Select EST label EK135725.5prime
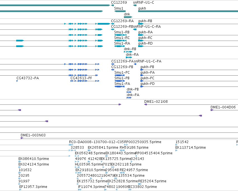The height and width of the screenshot is (191, 238). [116, 159]
